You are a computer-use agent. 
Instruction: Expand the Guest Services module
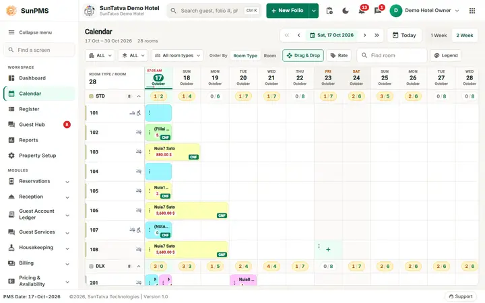coord(39,232)
